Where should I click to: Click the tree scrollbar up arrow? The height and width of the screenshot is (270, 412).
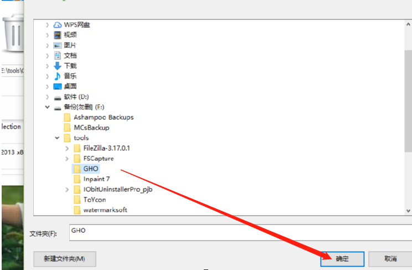[408, 24]
